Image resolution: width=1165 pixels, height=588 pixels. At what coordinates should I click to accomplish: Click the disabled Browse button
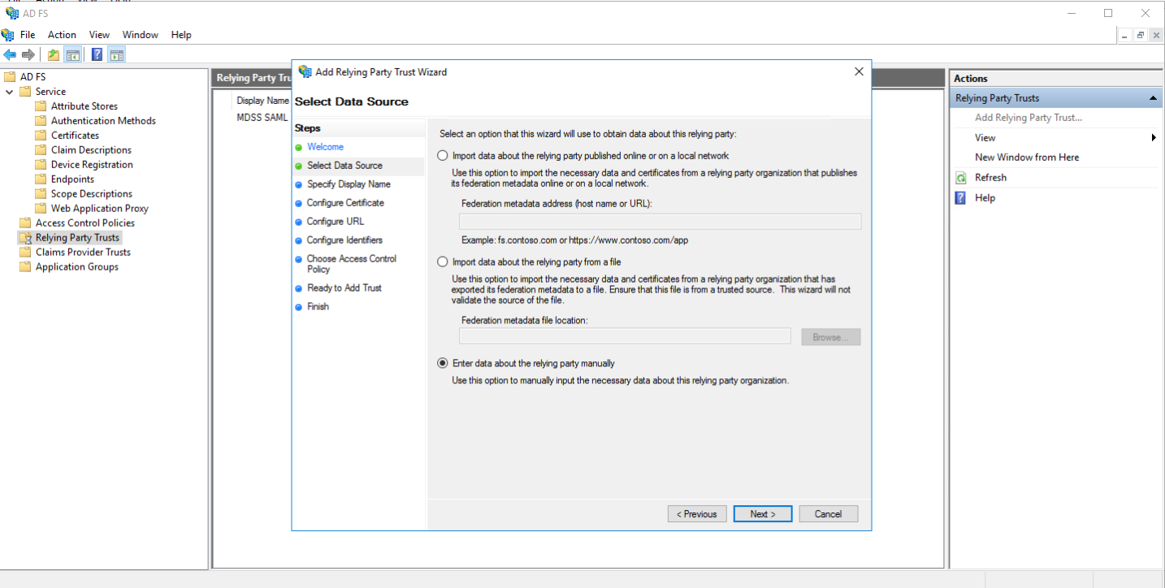831,337
